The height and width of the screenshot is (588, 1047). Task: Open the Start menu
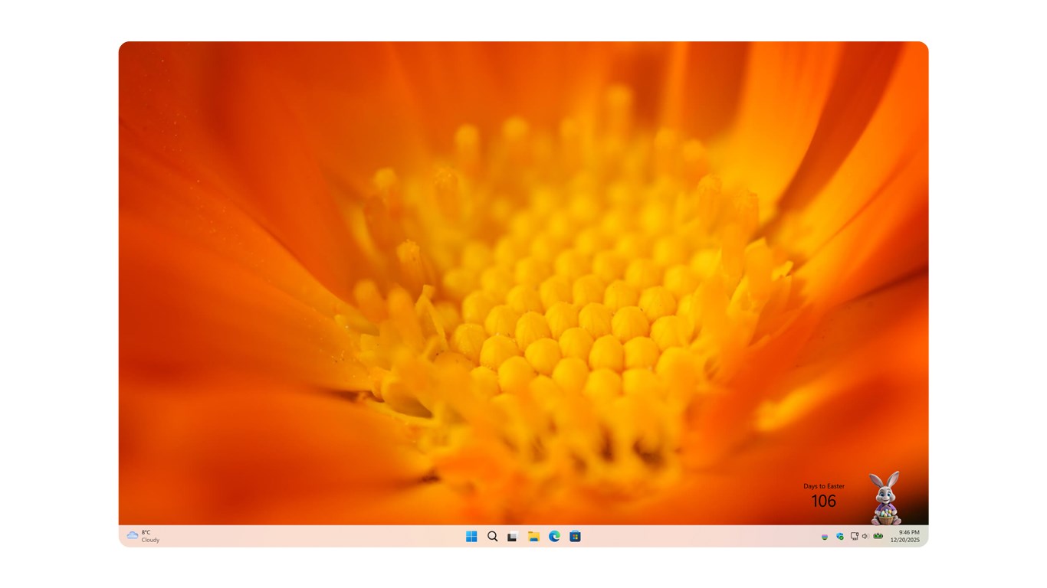point(471,537)
